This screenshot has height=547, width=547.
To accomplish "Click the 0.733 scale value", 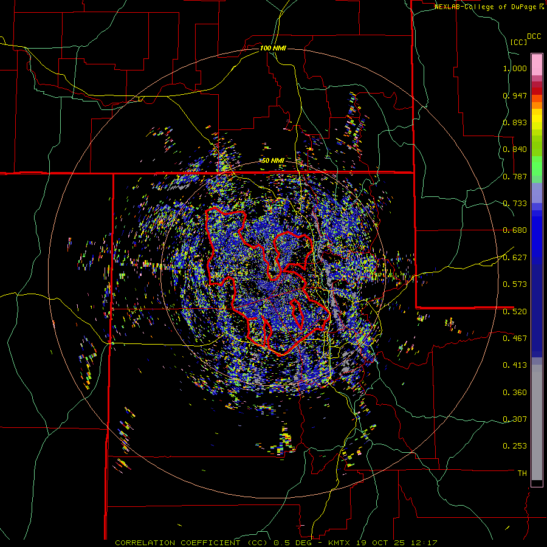I will pos(515,204).
